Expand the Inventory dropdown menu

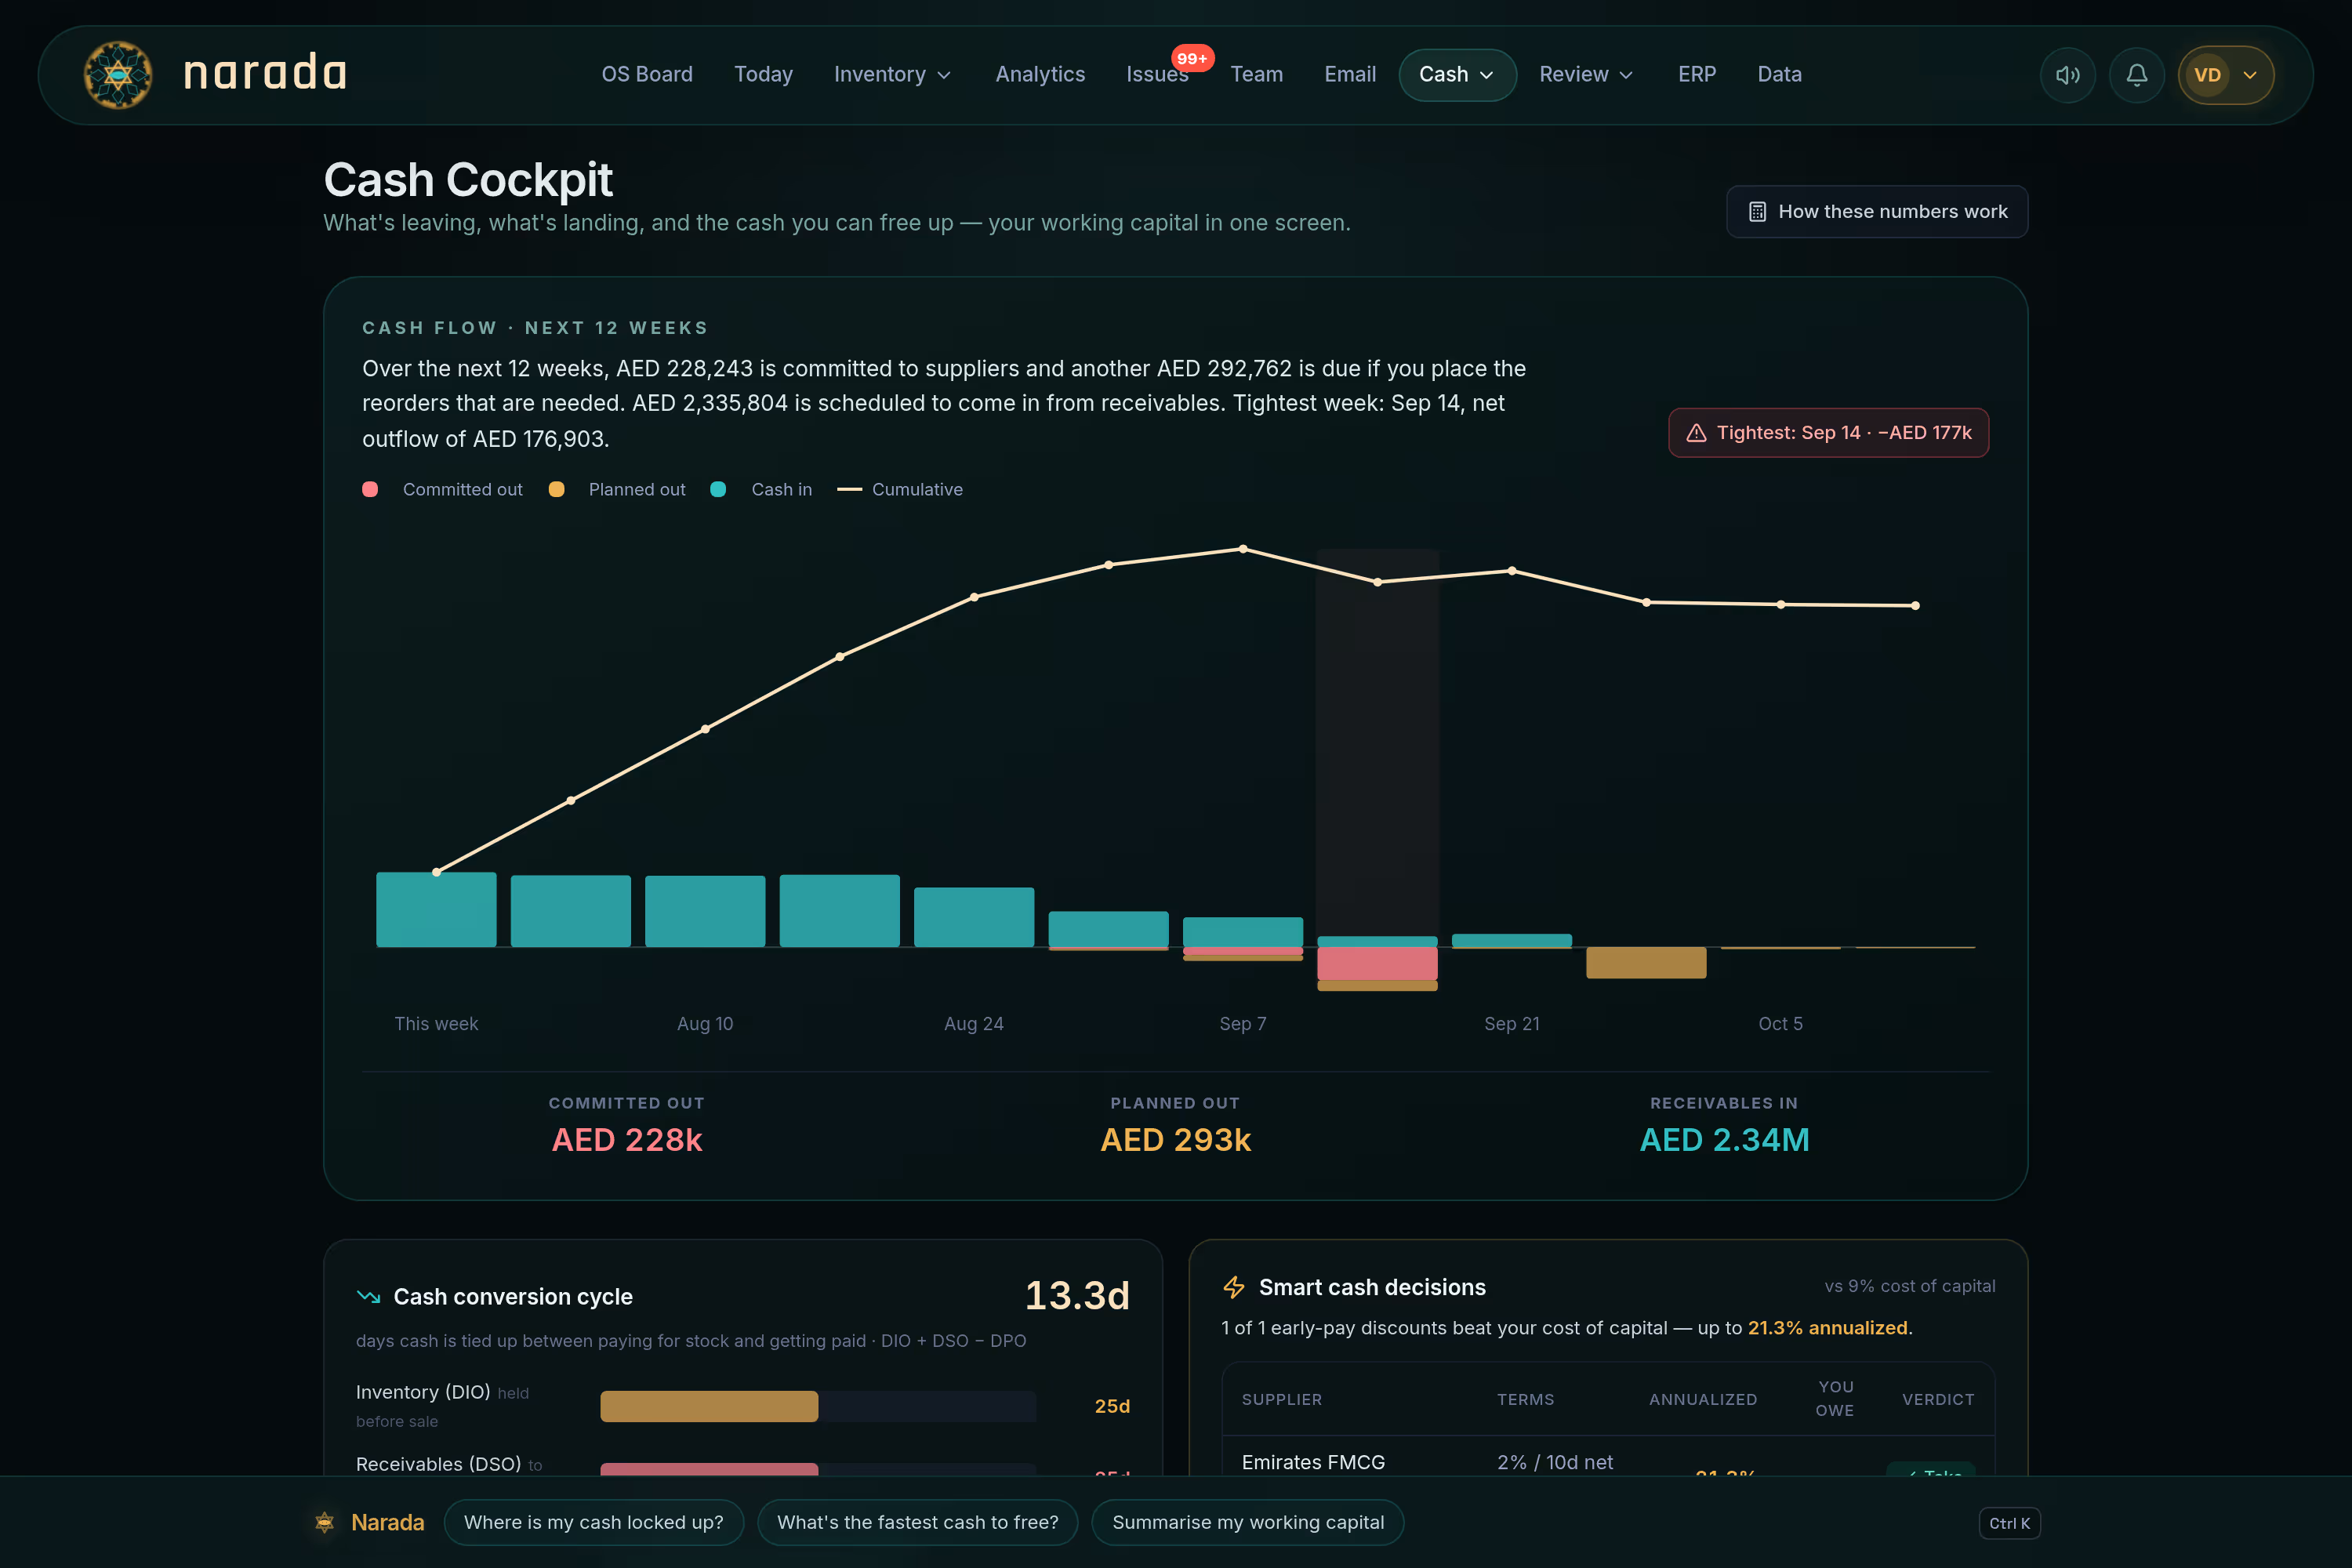point(892,75)
